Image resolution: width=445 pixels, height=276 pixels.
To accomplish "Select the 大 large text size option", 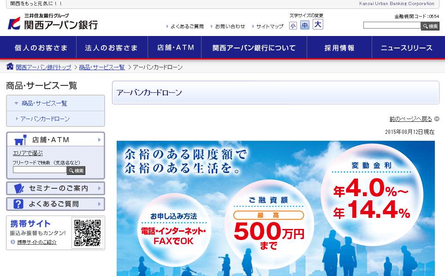I will [x=317, y=24].
